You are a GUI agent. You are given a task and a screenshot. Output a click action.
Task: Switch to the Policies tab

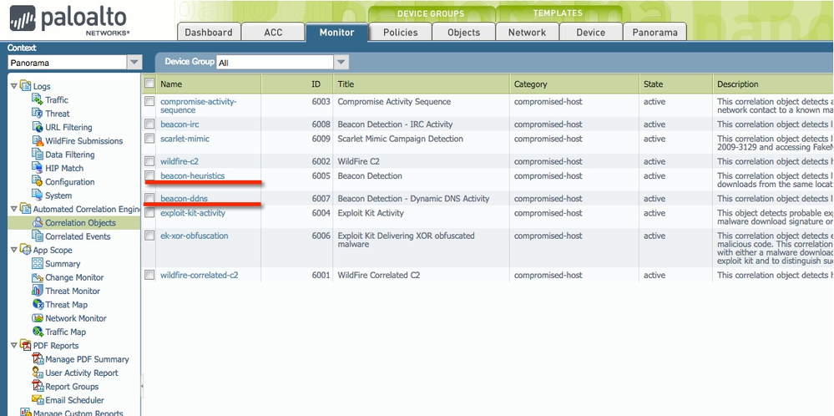point(400,33)
